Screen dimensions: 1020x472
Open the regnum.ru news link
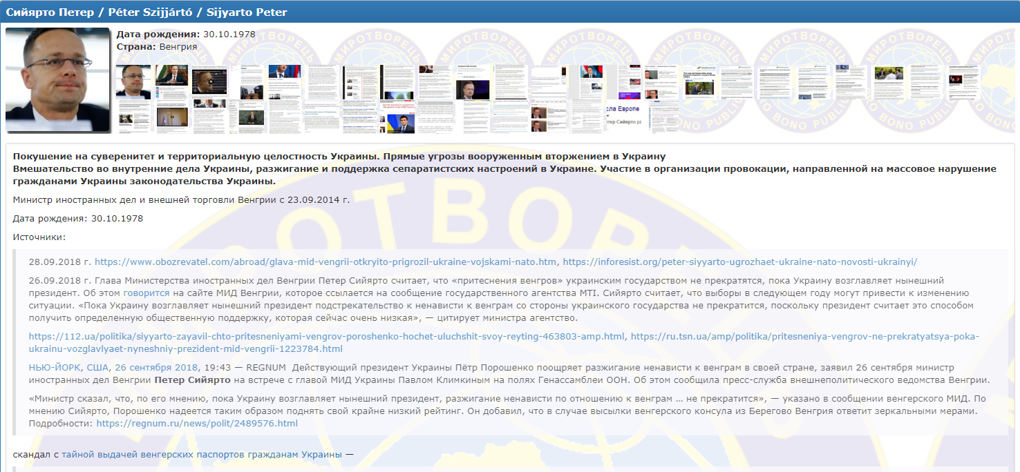click(197, 423)
